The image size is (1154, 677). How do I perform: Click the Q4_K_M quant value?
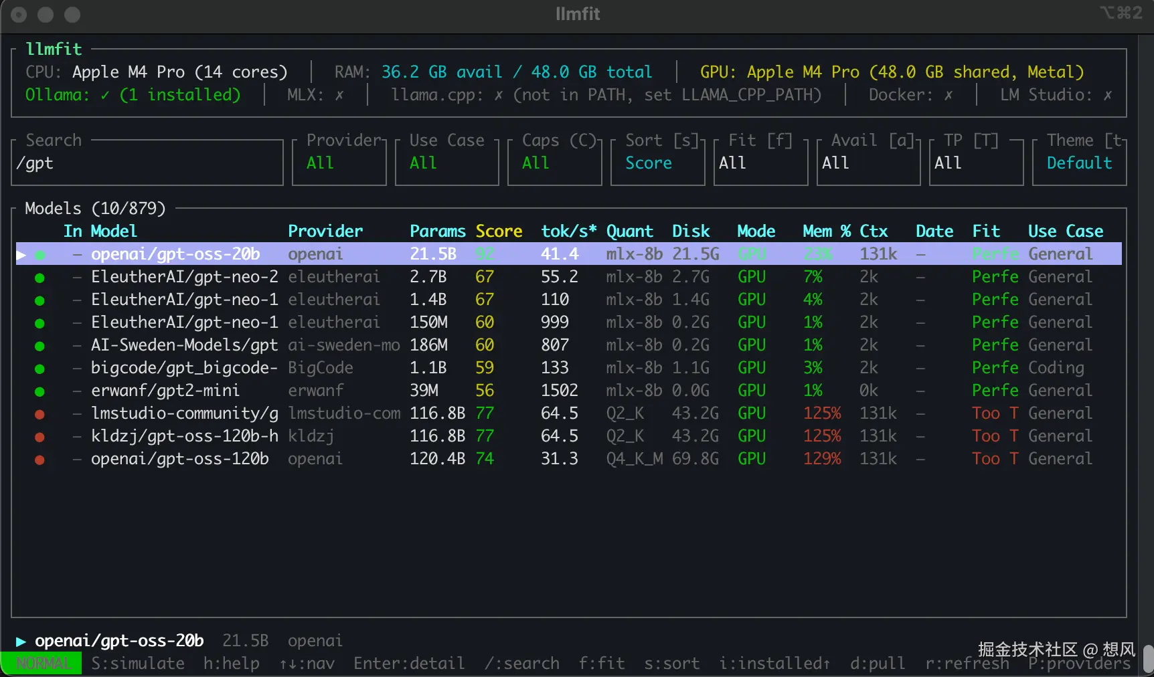[x=635, y=459]
